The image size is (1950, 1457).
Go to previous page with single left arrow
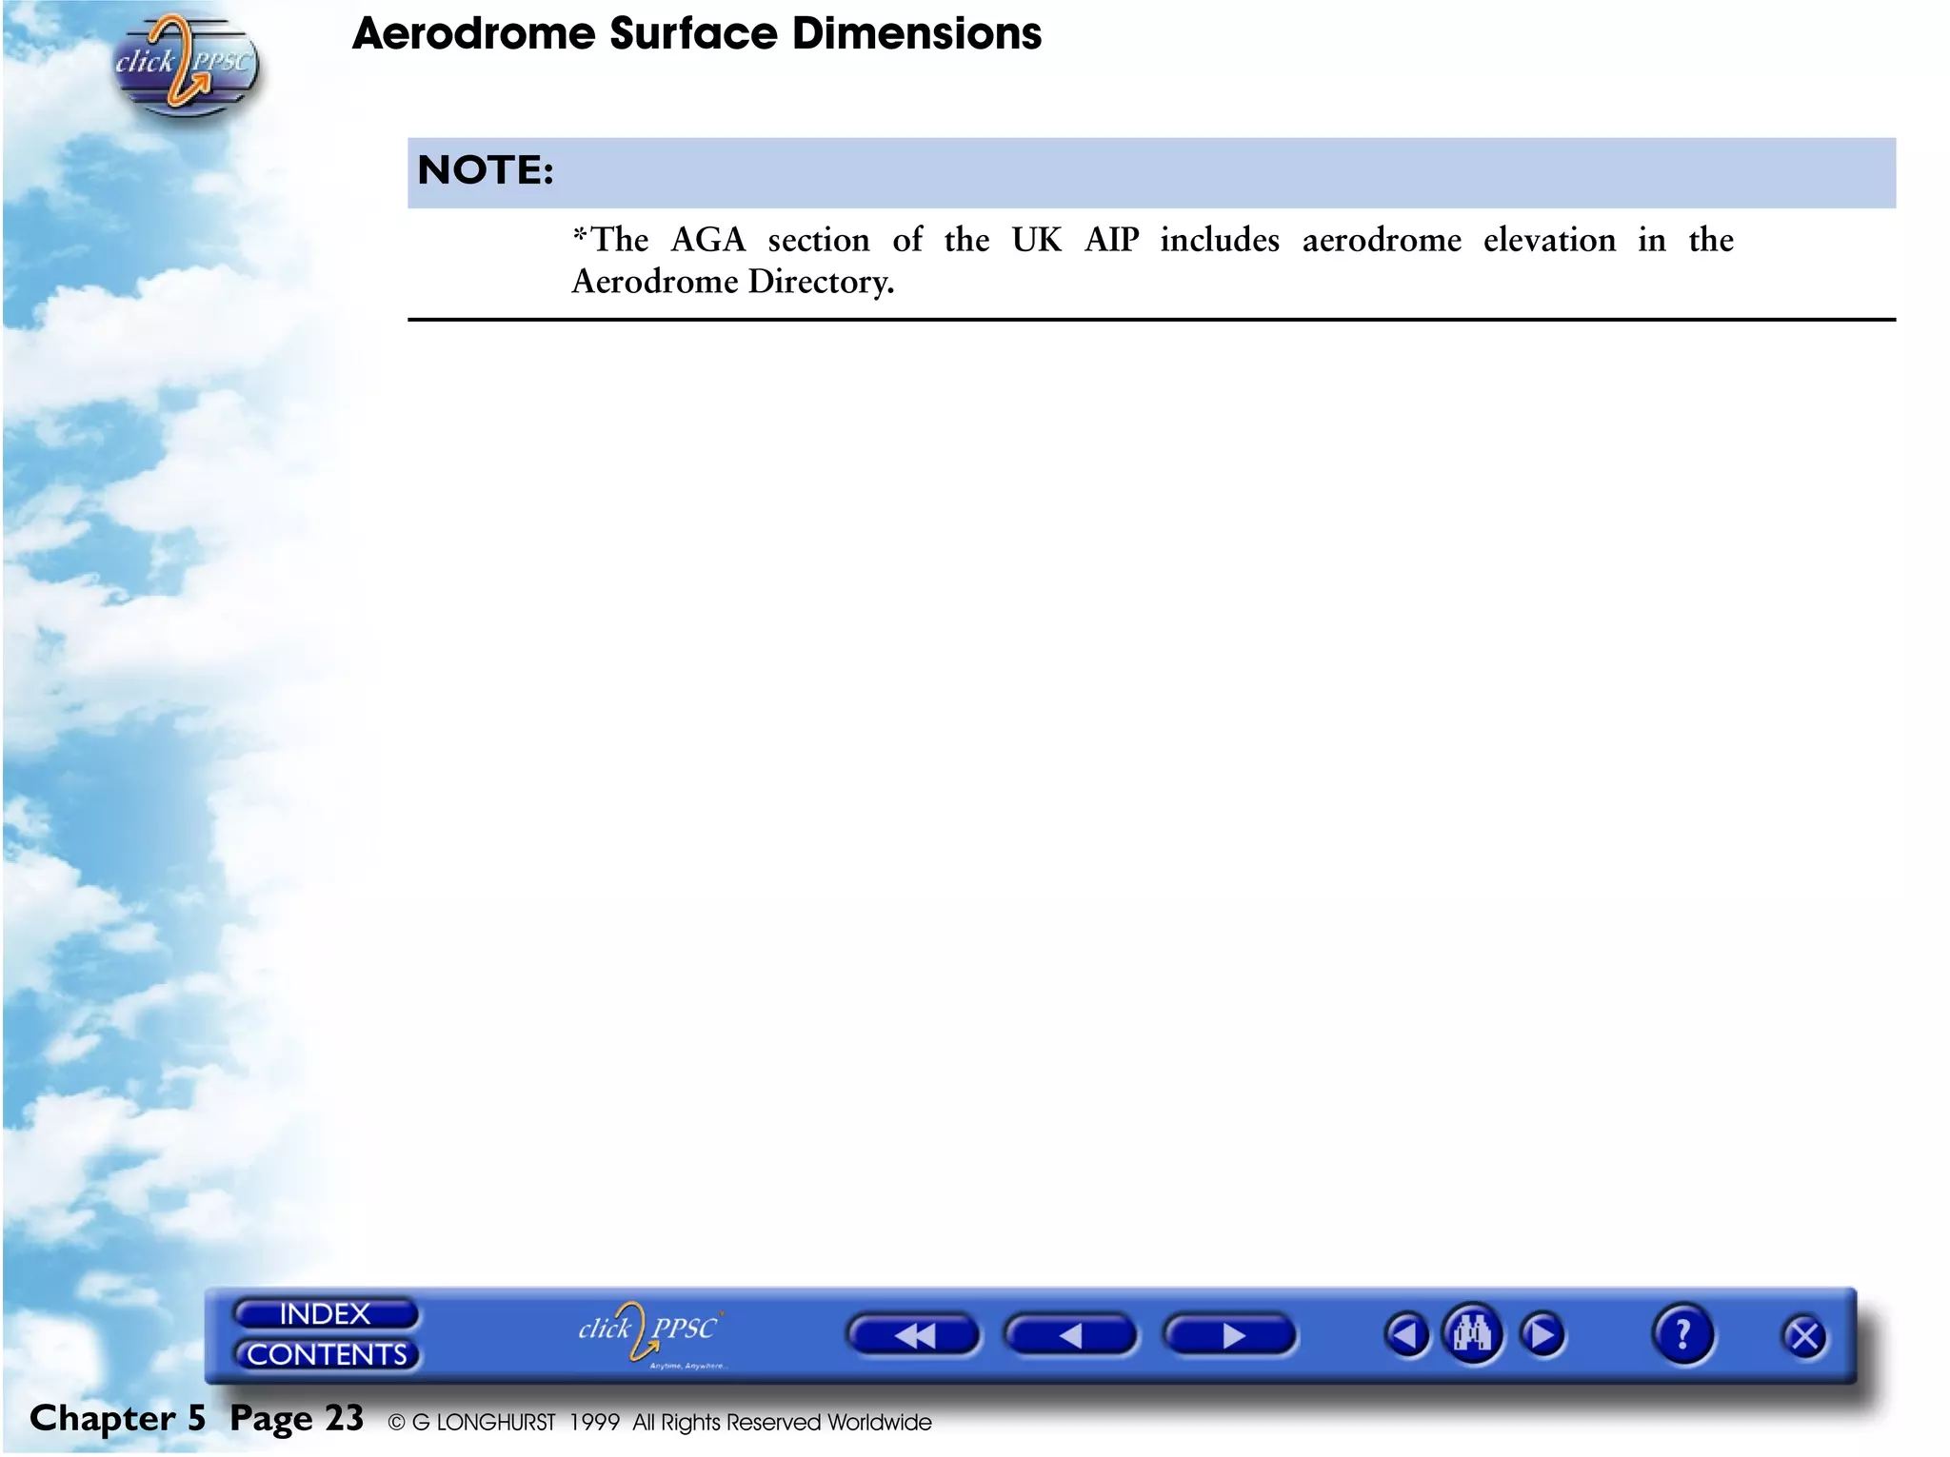click(1070, 1335)
